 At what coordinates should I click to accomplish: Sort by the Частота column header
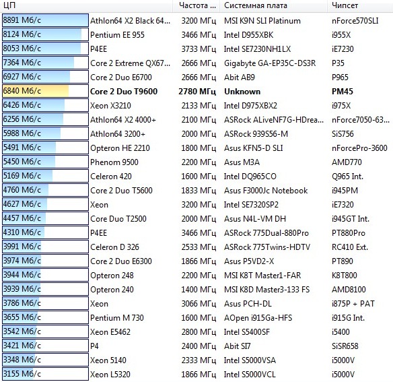pos(196,6)
